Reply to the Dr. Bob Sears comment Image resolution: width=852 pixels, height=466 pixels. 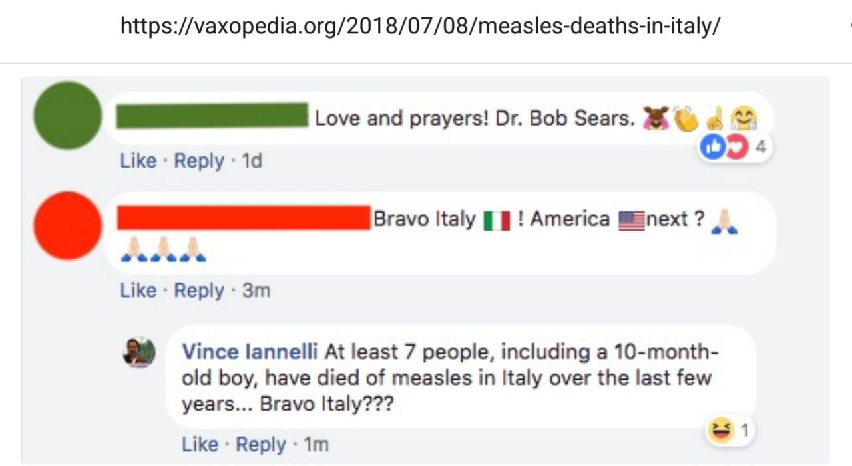click(198, 161)
